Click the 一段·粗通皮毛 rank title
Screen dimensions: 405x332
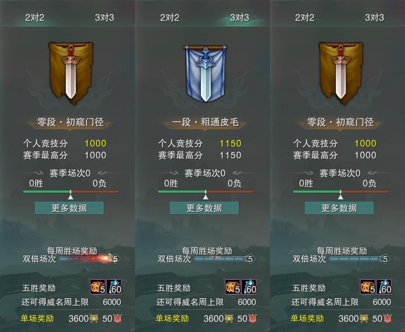click(205, 122)
